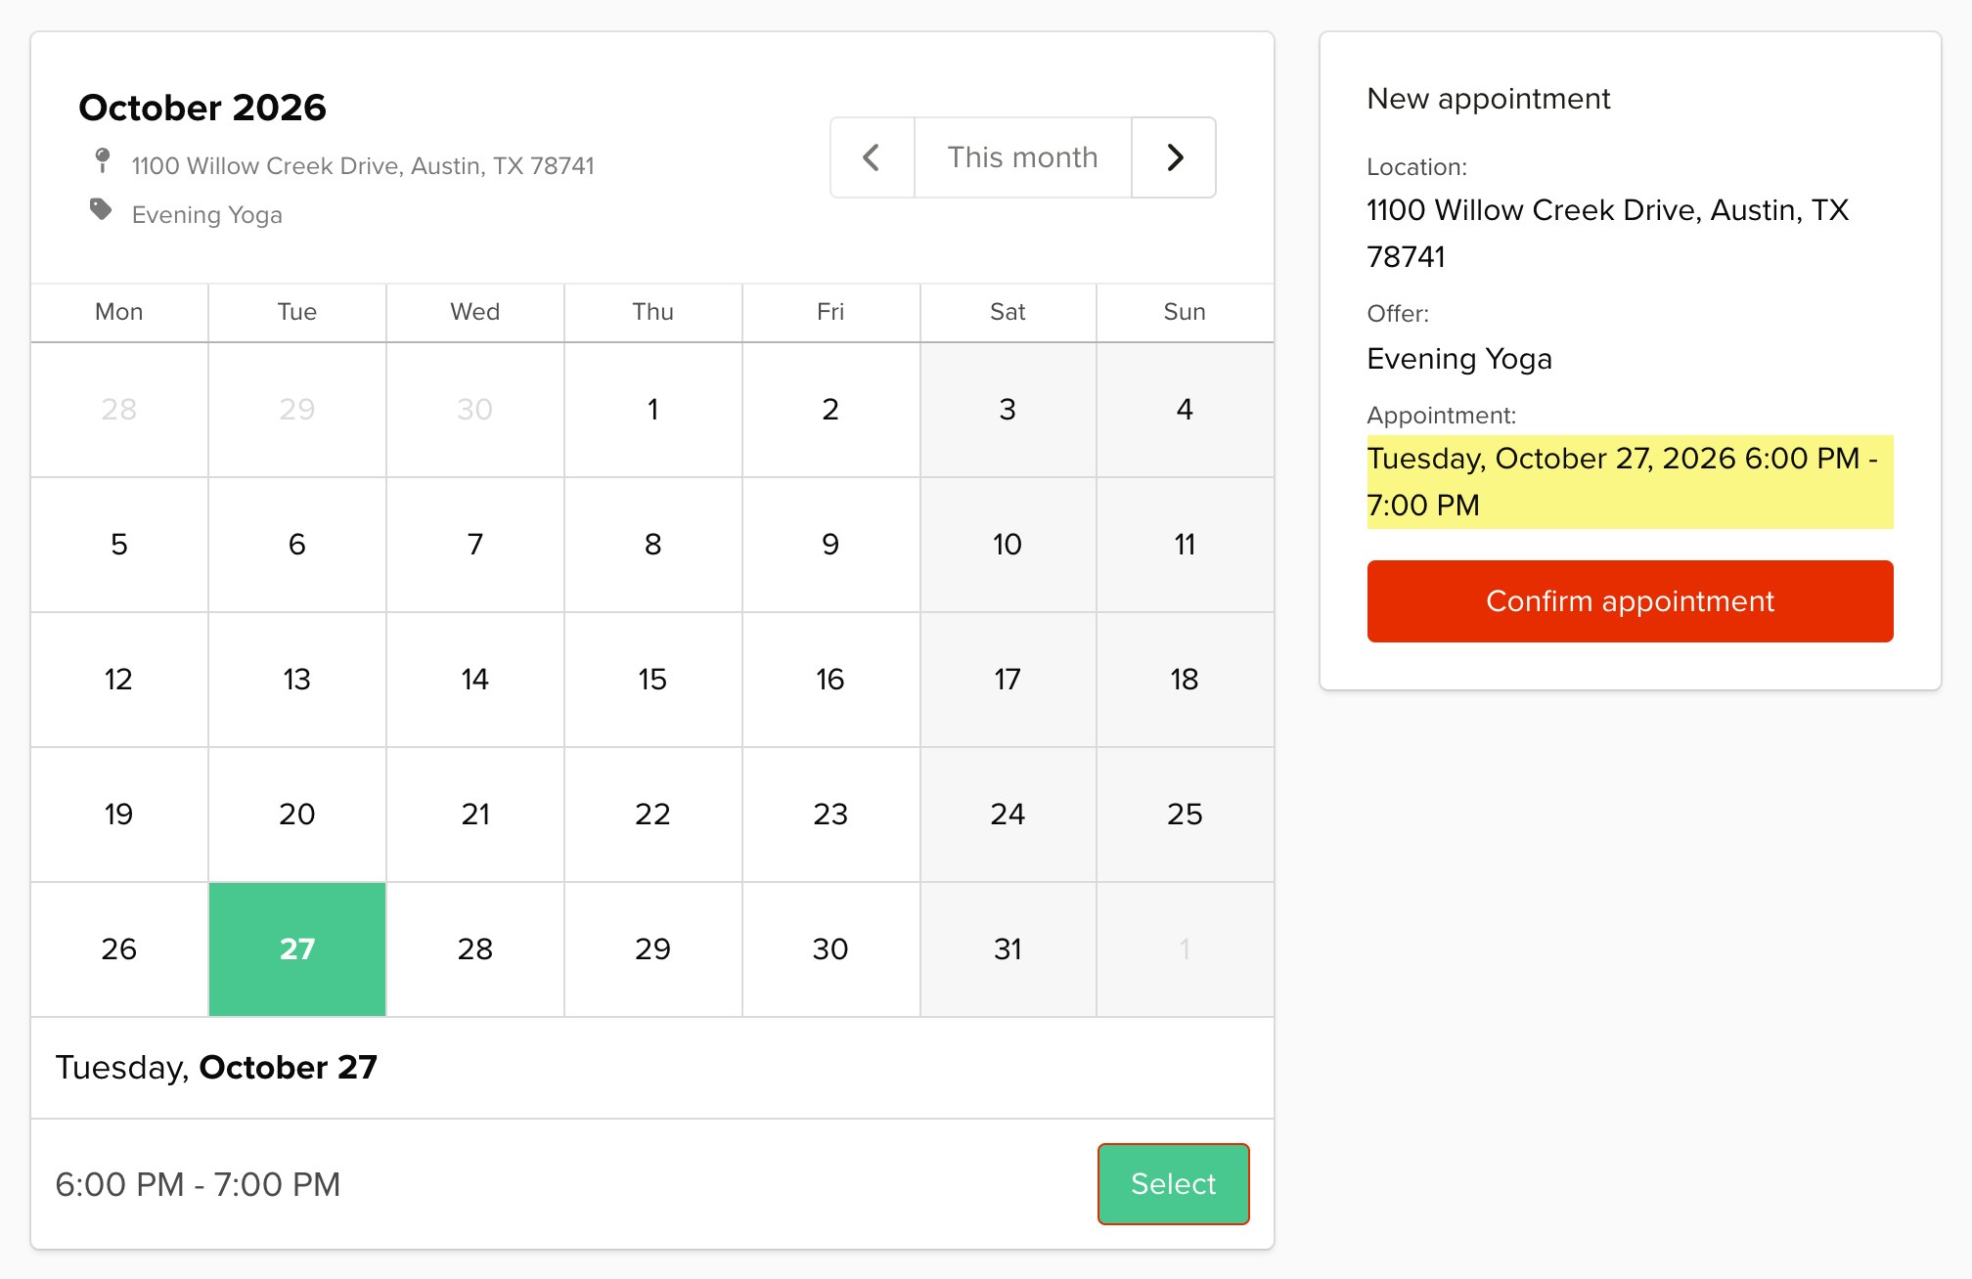Click the highlighted appointment time text
Viewport: 1972px width, 1279px height.
coord(1630,482)
